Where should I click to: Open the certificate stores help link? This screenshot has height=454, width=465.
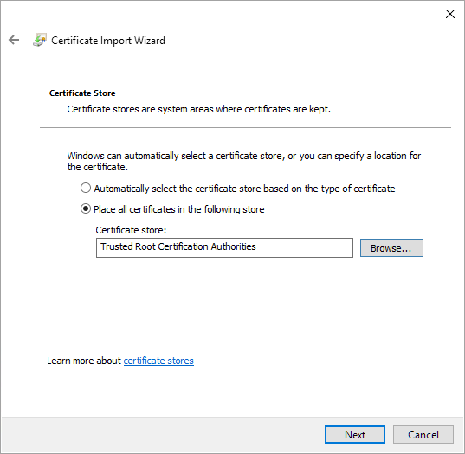(x=158, y=361)
